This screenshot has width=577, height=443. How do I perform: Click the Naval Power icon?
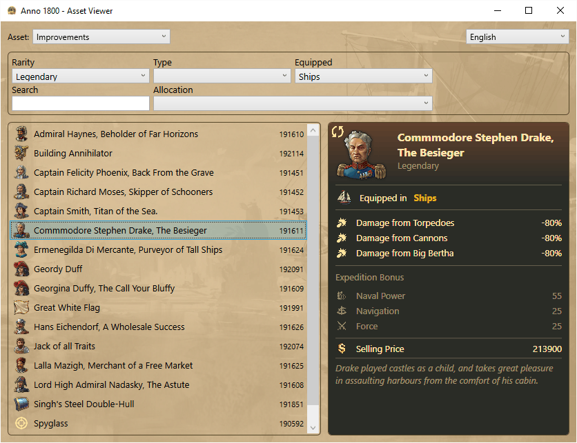342,296
